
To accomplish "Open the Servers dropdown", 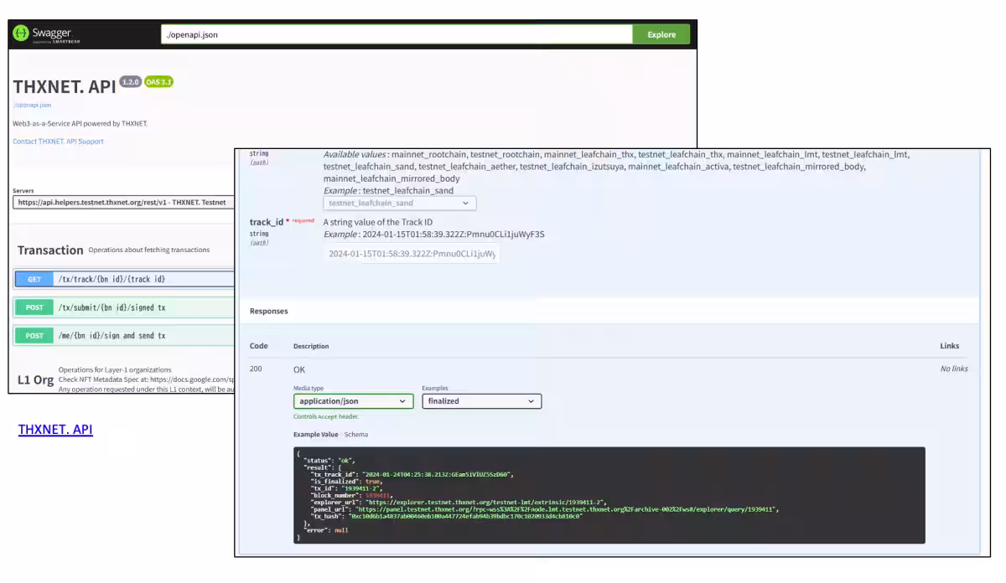I will point(124,202).
